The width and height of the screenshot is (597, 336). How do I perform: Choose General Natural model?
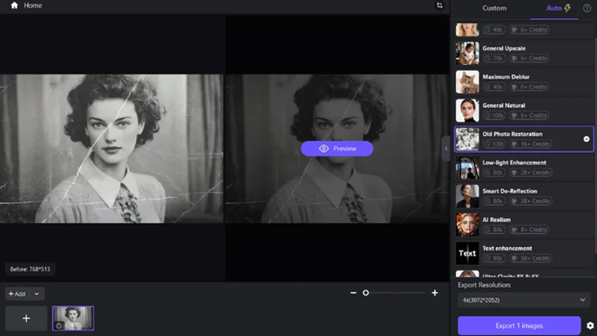point(524,111)
